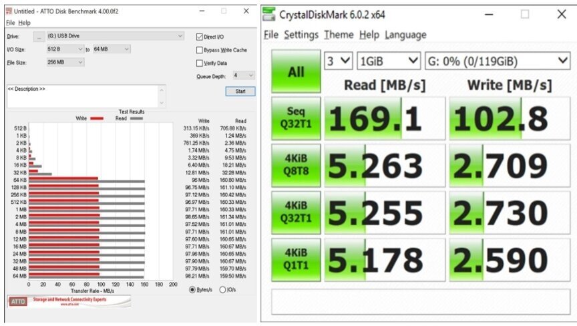
Task: Click the CrystalDiskMark app icon in title bar
Action: 269,14
